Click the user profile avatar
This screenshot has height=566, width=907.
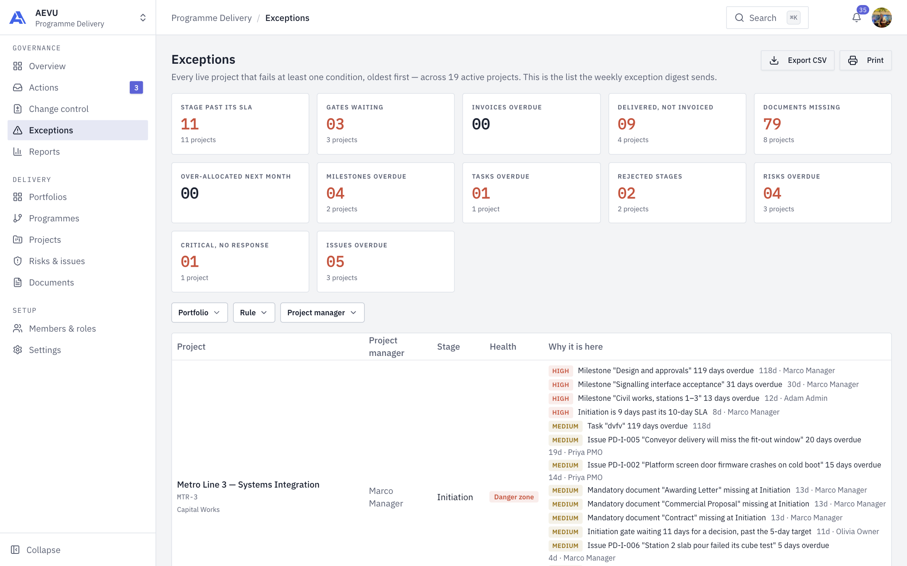pos(882,18)
